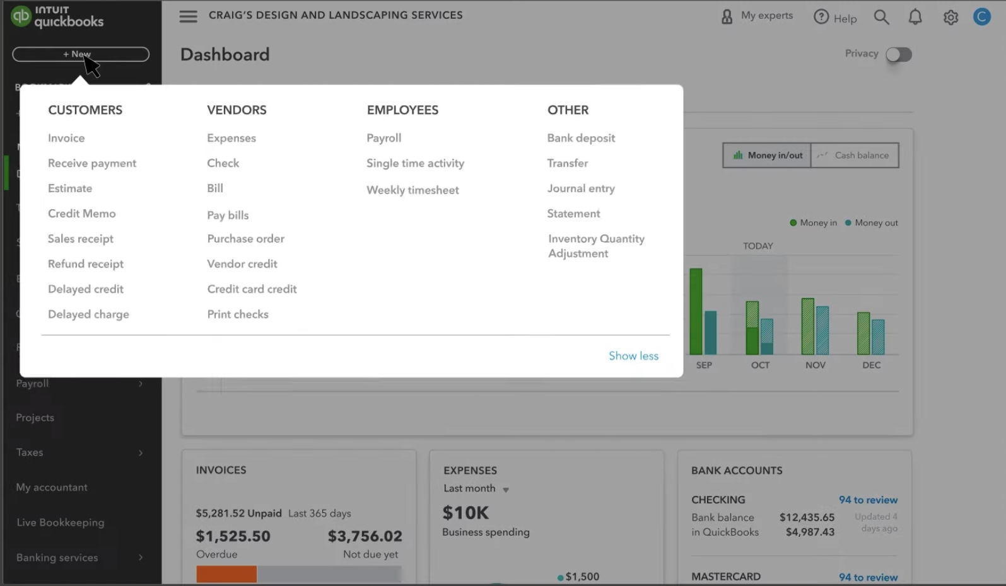This screenshot has width=1006, height=586.
Task: Open the Last month expenses dropdown
Action: (x=505, y=490)
